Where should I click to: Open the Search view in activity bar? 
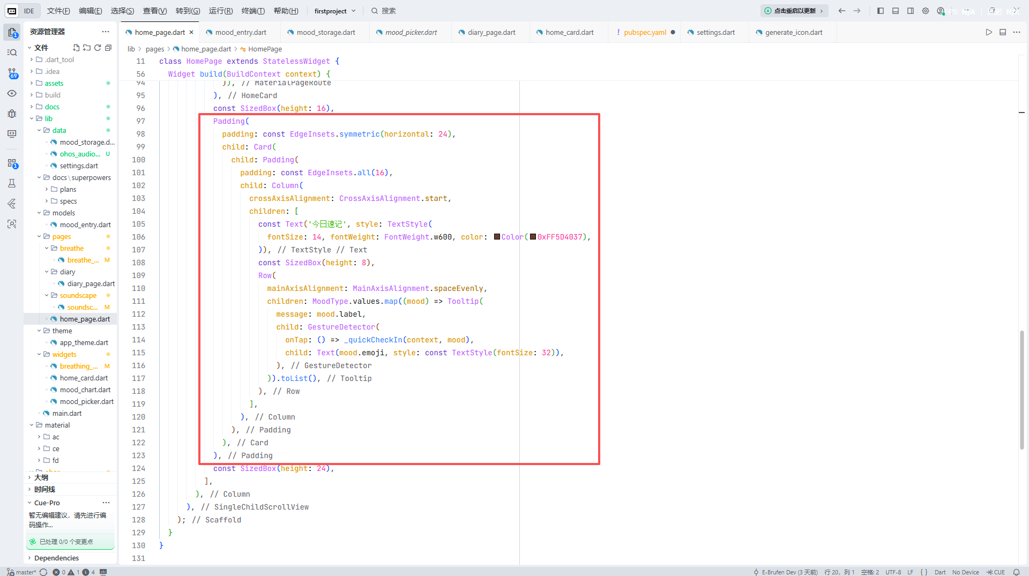click(12, 53)
